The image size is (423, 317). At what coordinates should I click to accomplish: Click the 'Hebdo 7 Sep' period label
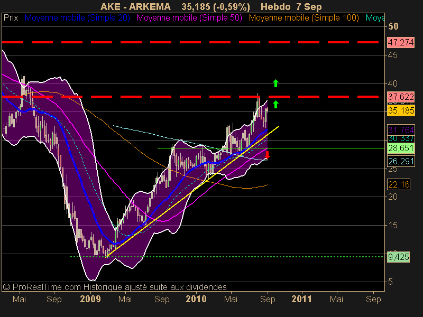point(291,7)
